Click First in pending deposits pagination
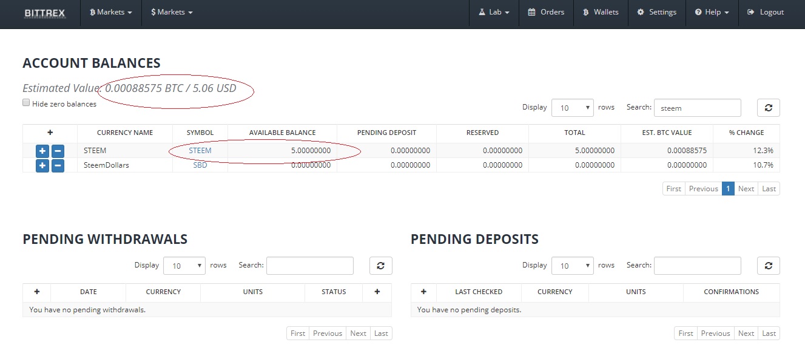805x348 pixels. click(x=685, y=333)
